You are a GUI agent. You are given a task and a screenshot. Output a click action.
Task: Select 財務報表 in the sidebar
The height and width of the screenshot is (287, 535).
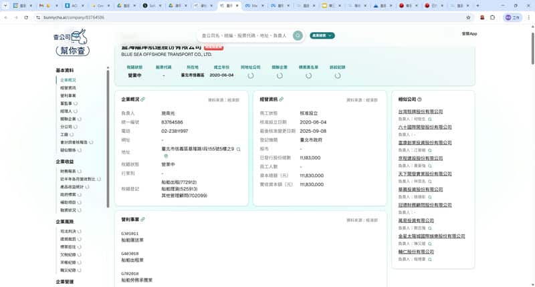pos(68,172)
